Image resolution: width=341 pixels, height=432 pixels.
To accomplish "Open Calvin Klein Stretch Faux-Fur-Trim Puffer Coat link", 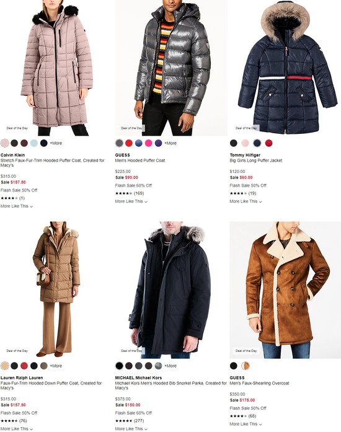I will (52, 163).
